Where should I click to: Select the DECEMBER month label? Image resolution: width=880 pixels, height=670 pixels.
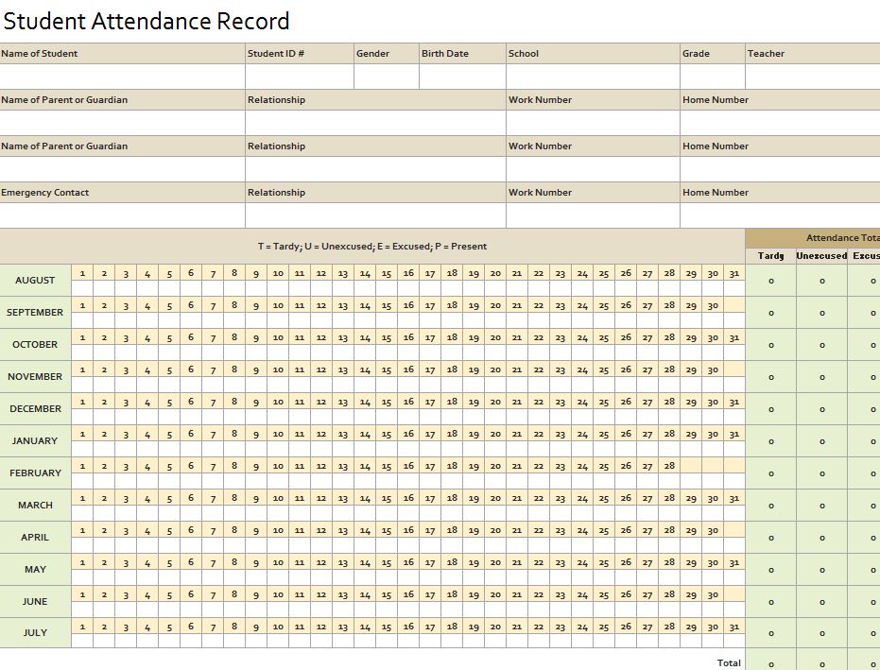tap(35, 408)
